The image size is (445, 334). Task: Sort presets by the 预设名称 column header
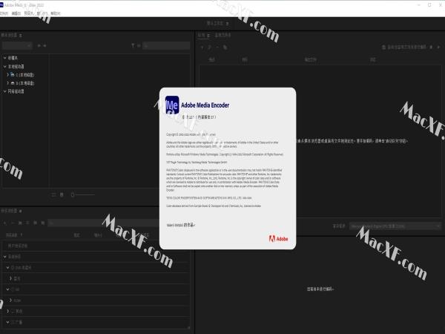click(13, 235)
